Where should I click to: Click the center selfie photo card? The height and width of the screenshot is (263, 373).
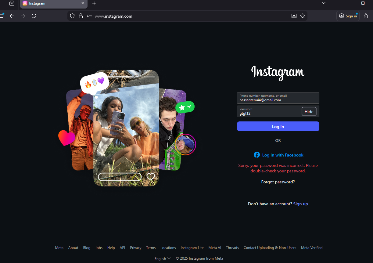pyautogui.click(x=126, y=128)
